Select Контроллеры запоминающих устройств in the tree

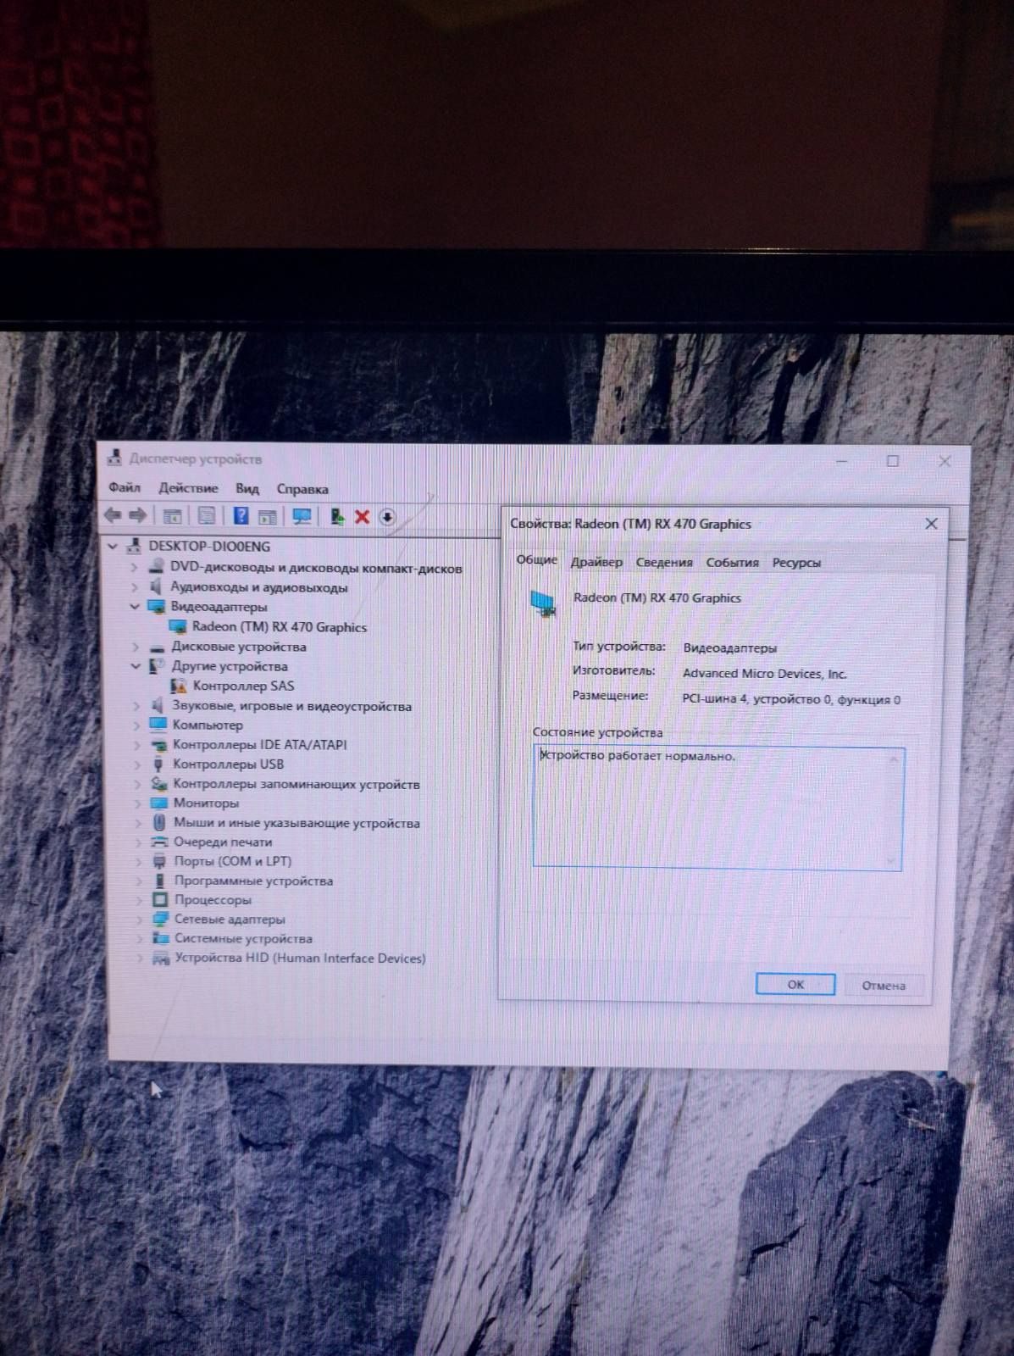coord(296,784)
